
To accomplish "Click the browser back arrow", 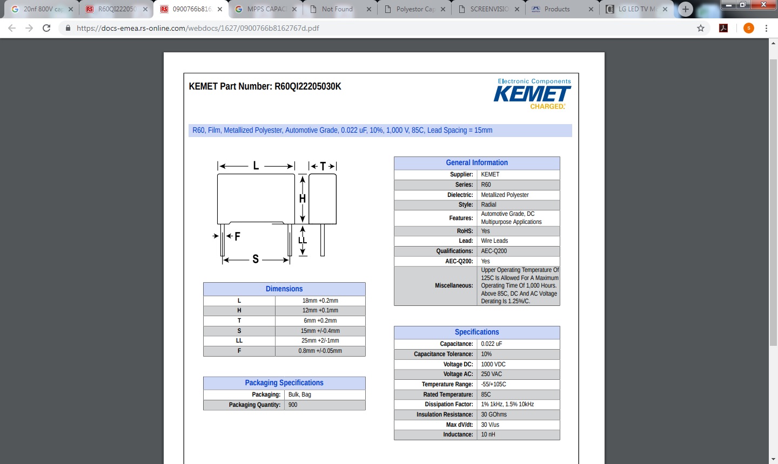I will (12, 28).
